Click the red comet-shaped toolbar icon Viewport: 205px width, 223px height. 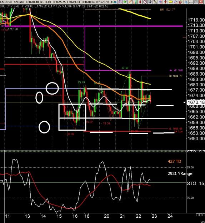[x=181, y=2]
